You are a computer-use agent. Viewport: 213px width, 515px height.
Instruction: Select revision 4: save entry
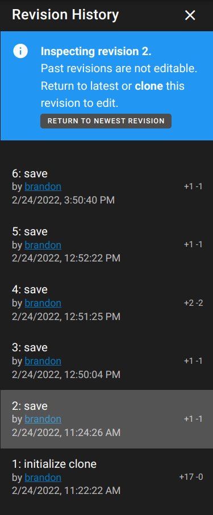pos(107,303)
